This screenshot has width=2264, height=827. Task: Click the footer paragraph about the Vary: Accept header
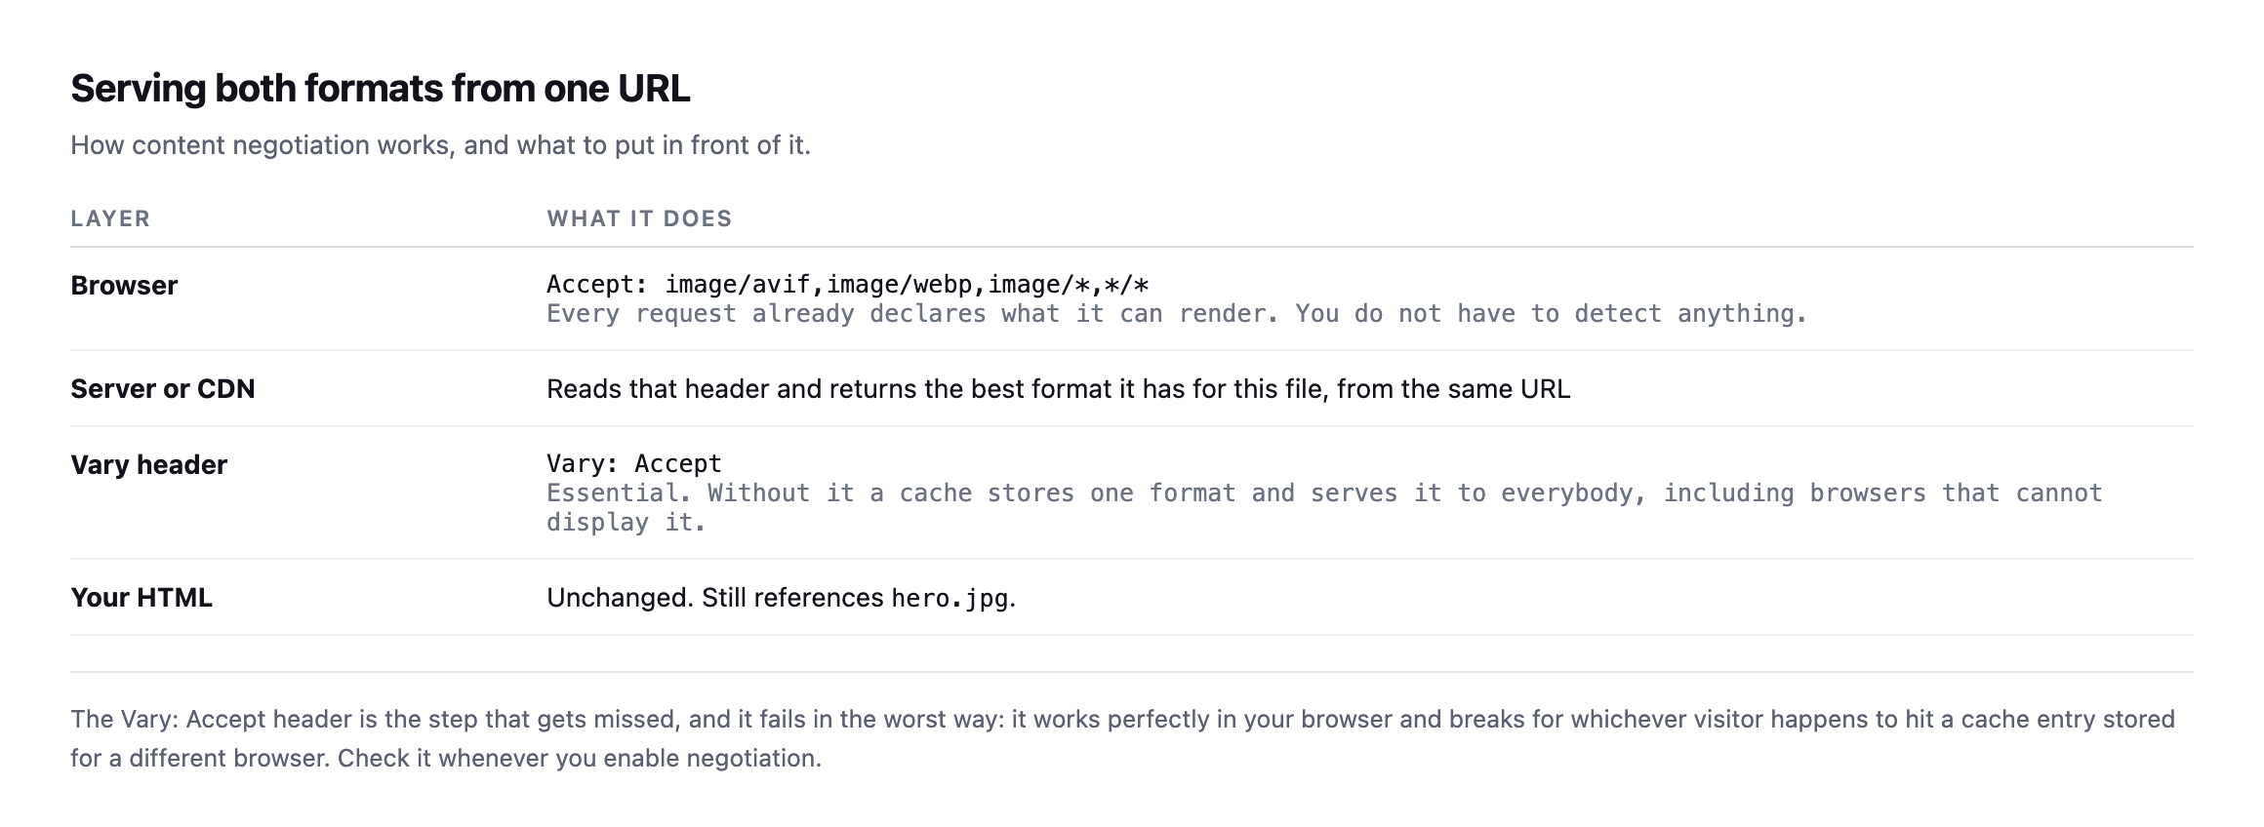coord(1122,738)
